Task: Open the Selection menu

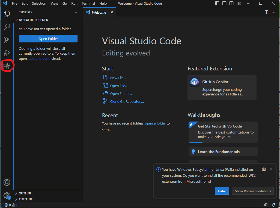Action: point(39,3)
